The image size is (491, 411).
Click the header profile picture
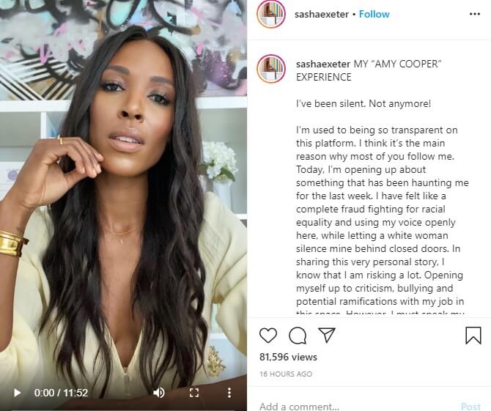pyautogui.click(x=271, y=14)
